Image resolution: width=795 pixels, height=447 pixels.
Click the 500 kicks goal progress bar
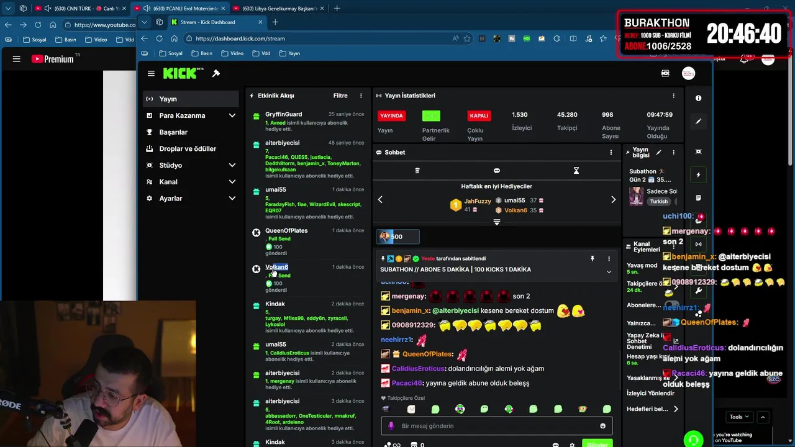point(397,237)
